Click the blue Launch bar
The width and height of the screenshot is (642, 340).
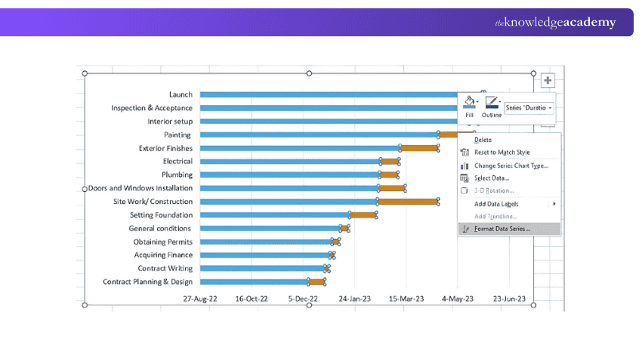coord(329,94)
